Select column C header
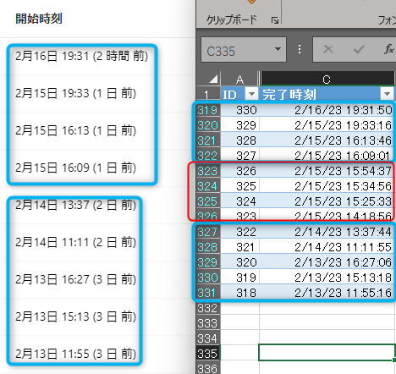The image size is (396, 374). pos(327,79)
